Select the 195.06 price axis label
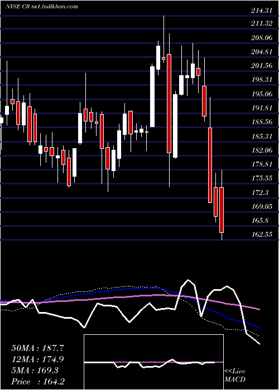 coord(261,94)
